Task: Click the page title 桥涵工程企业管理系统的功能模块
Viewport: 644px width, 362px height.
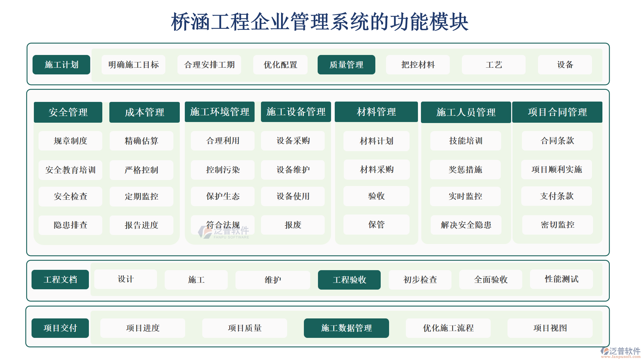Action: coord(319,22)
